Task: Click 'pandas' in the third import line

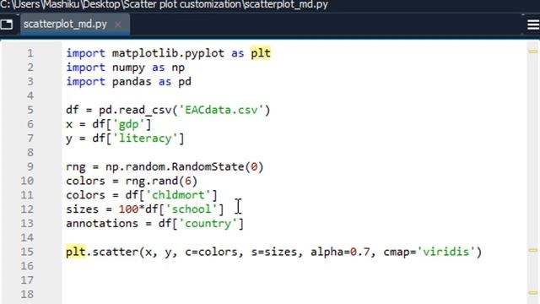Action: coord(132,82)
